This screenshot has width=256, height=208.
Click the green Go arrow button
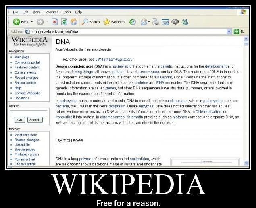point(236,31)
